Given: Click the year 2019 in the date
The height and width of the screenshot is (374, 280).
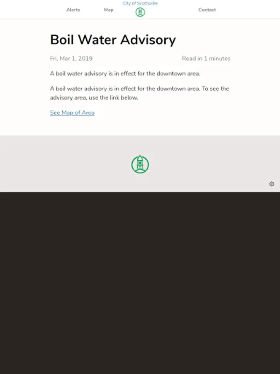Looking at the screenshot, I should tap(85, 59).
